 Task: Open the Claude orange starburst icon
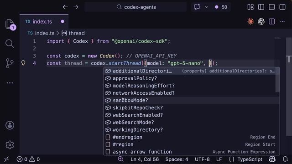[x=250, y=21]
